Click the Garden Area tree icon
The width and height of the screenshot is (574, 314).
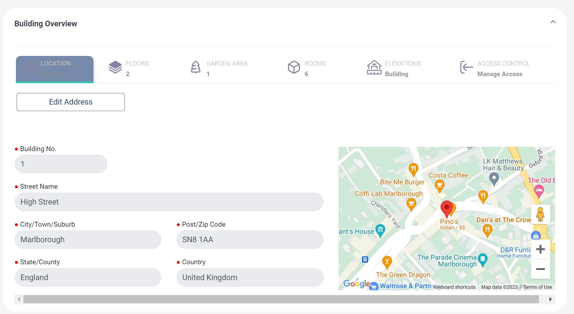pos(196,67)
